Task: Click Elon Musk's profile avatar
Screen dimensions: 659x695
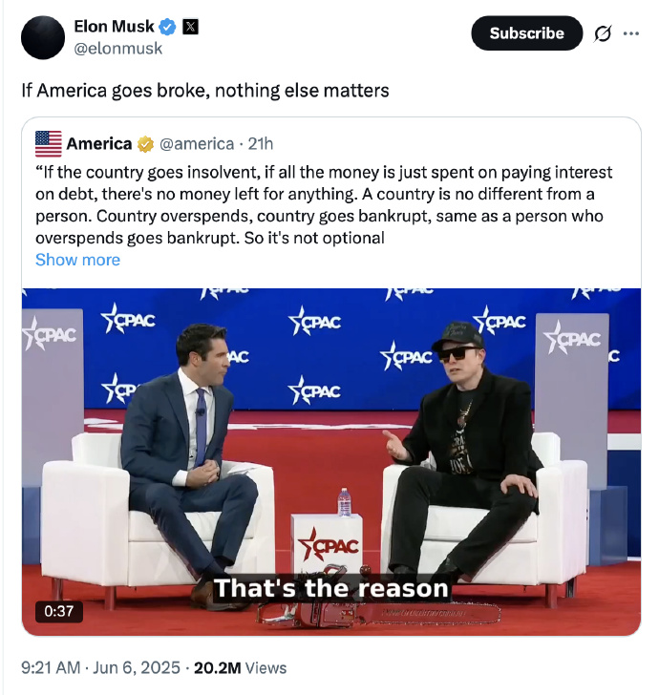Action: click(x=44, y=37)
